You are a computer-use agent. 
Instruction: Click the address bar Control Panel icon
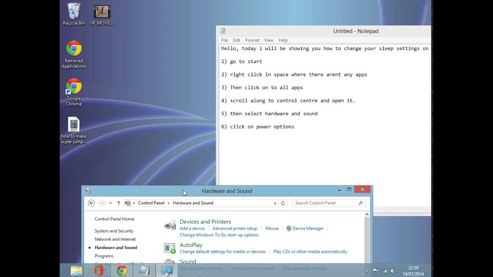(128, 203)
